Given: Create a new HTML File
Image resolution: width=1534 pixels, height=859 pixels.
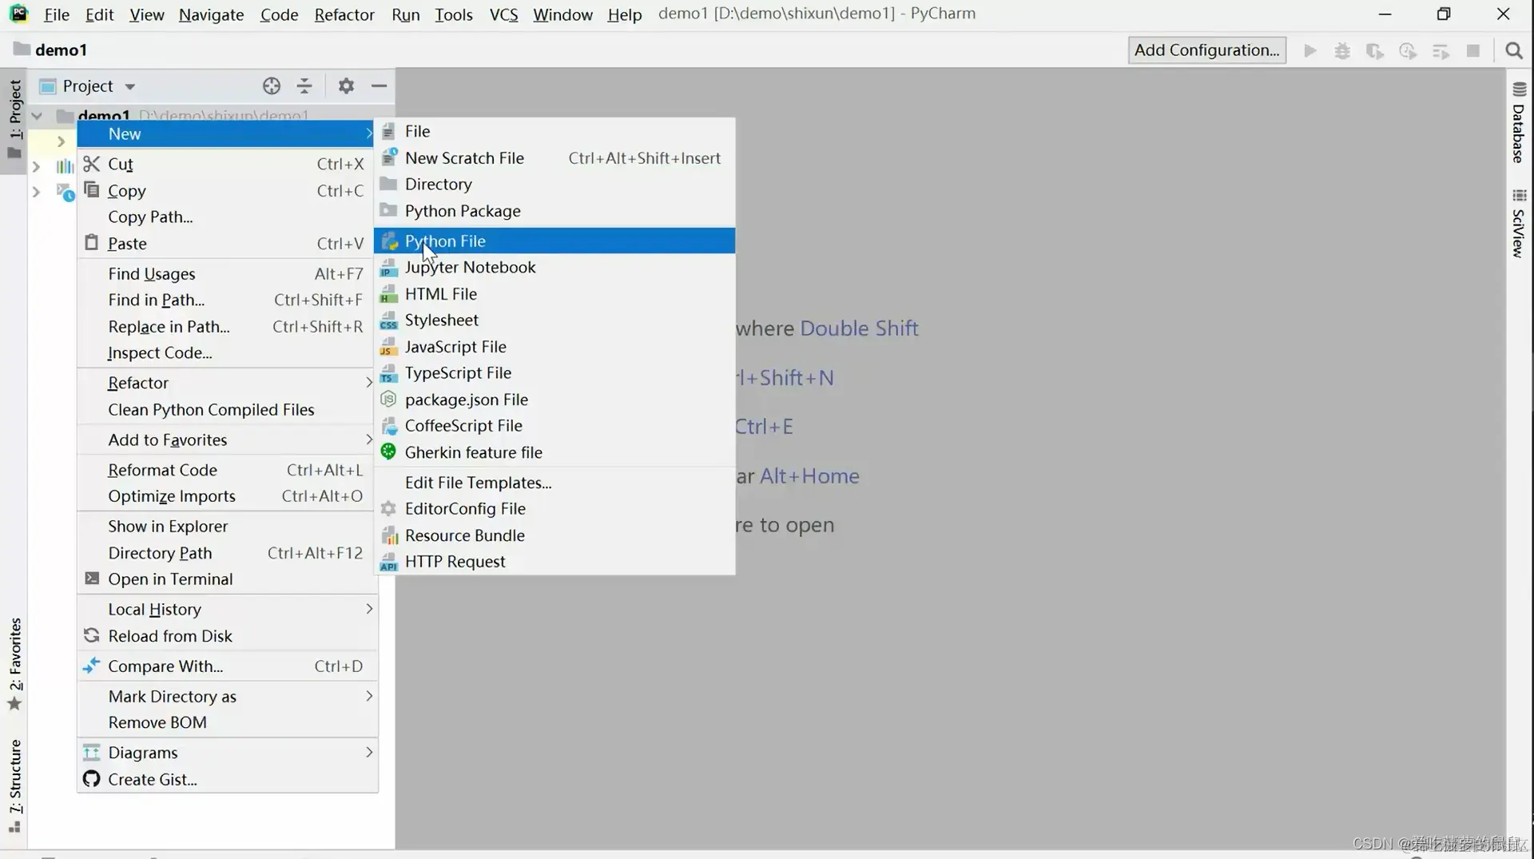Looking at the screenshot, I should tap(554, 293).
